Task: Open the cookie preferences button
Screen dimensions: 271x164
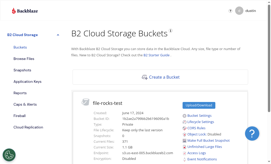Action: pos(9,155)
